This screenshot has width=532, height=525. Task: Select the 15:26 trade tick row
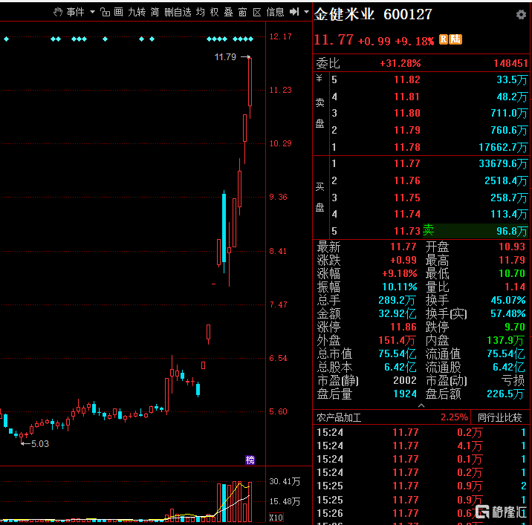421,513
